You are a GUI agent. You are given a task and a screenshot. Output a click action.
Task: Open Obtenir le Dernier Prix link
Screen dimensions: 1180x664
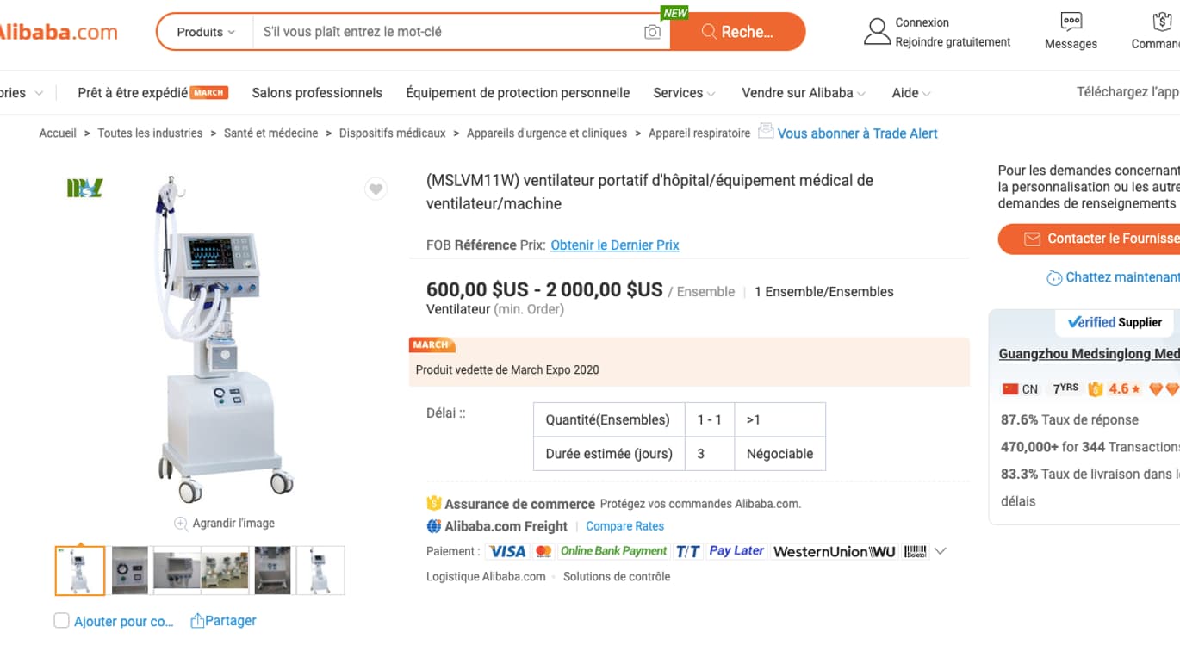(614, 245)
